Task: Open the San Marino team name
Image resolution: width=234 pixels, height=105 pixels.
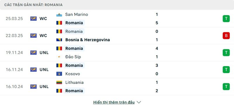Action: (77, 15)
